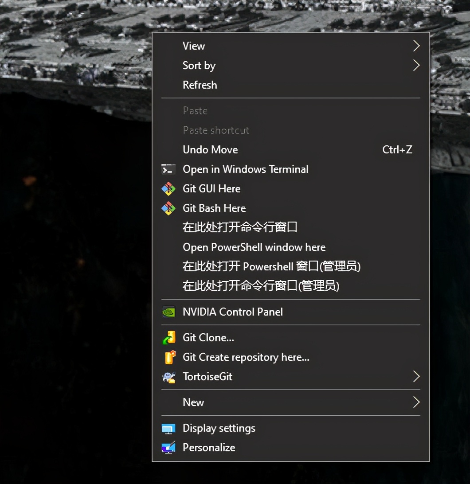Open 在此处打开命令行窗口(管理员)
470x484 pixels.
pyautogui.click(x=261, y=286)
